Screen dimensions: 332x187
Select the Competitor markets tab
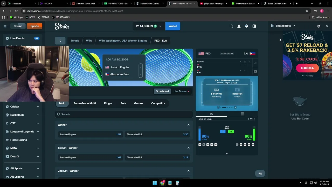(x=158, y=103)
